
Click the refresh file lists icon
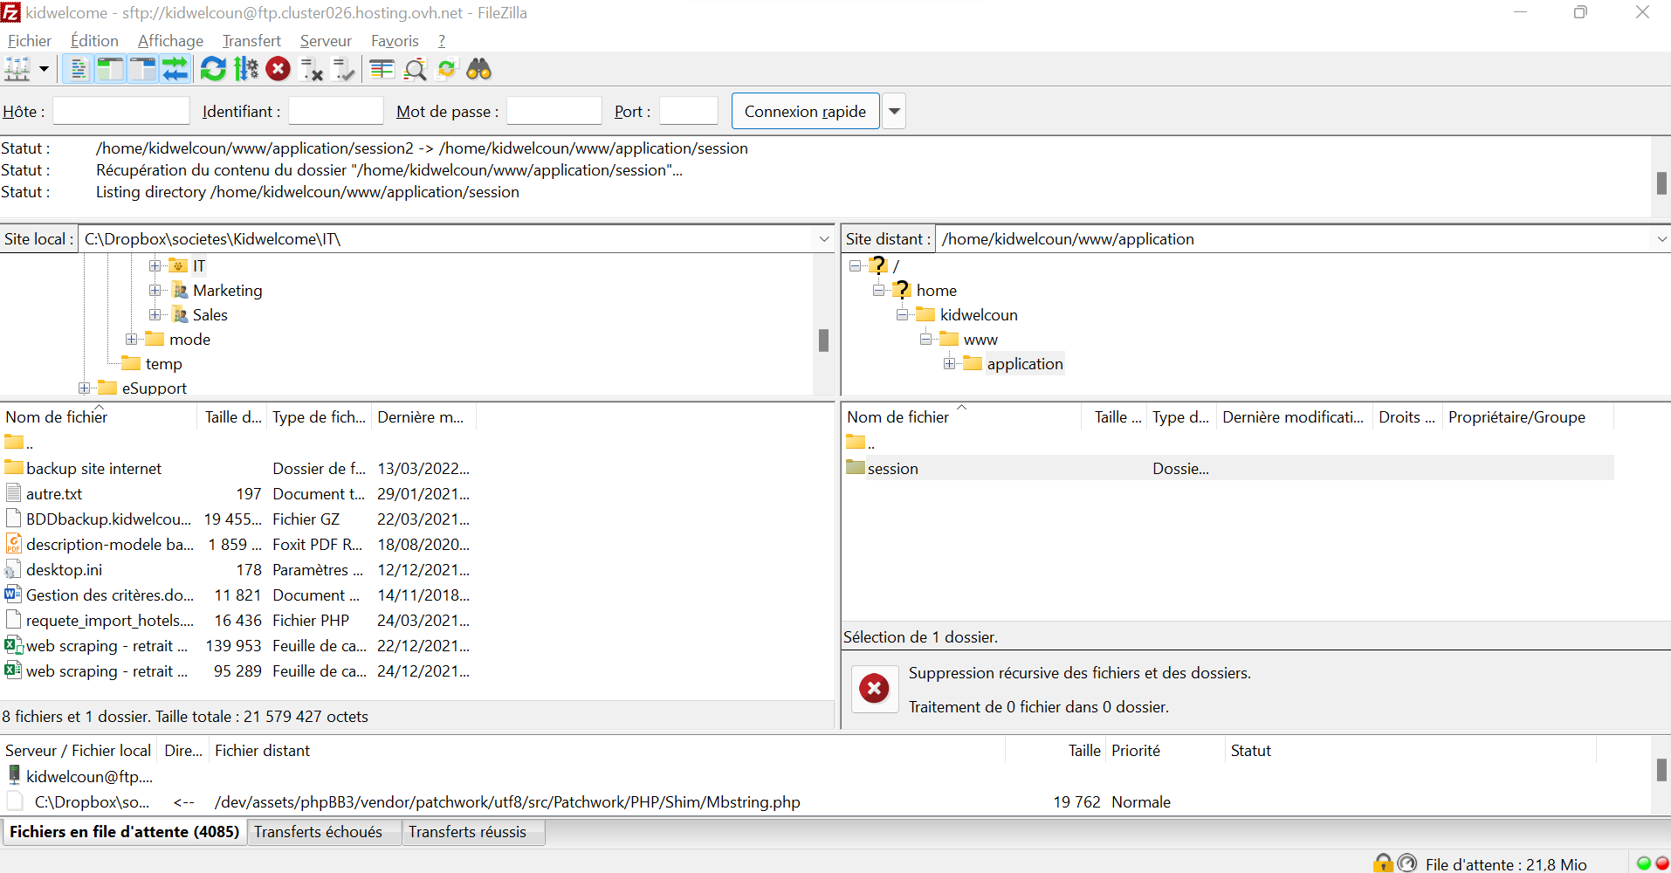pos(213,69)
